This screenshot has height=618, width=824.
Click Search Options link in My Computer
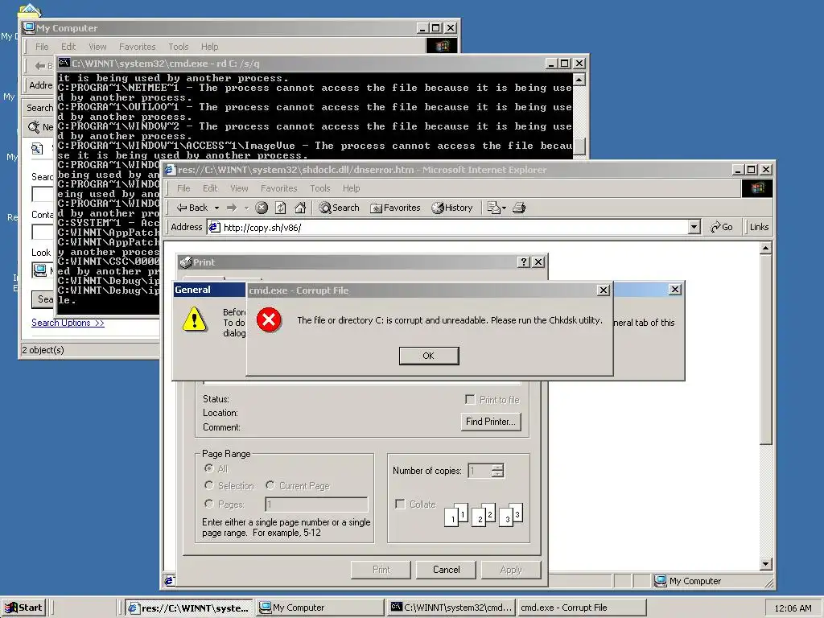(x=68, y=323)
